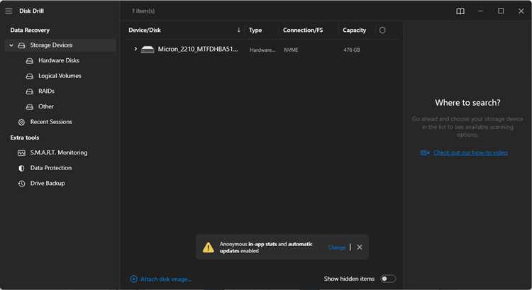Click the Hardware type cell of Micron disk
This screenshot has width=532, height=290.
tap(262, 50)
